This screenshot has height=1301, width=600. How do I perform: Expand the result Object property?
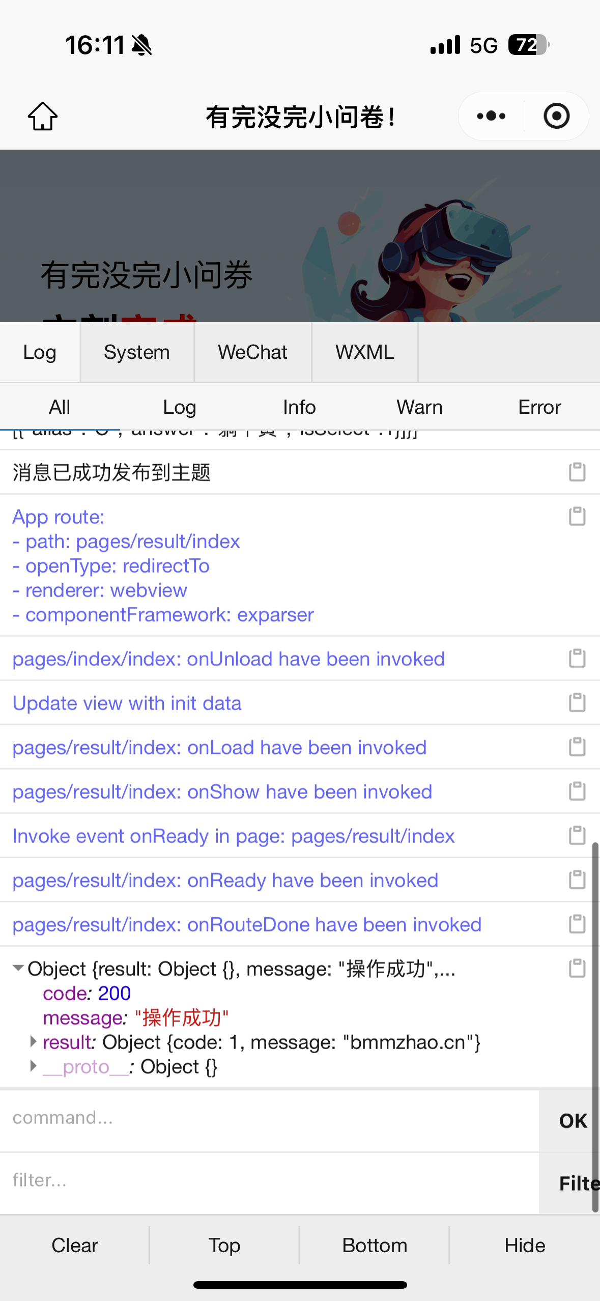[x=34, y=1041]
